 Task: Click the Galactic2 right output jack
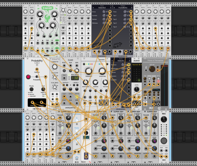click(x=110, y=51)
